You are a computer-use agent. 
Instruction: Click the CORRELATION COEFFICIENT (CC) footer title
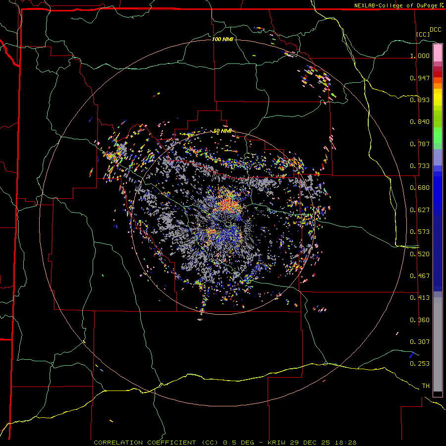click(156, 443)
